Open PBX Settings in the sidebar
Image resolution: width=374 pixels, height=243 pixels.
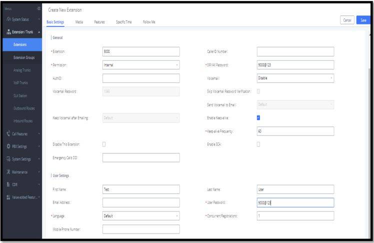(20, 146)
